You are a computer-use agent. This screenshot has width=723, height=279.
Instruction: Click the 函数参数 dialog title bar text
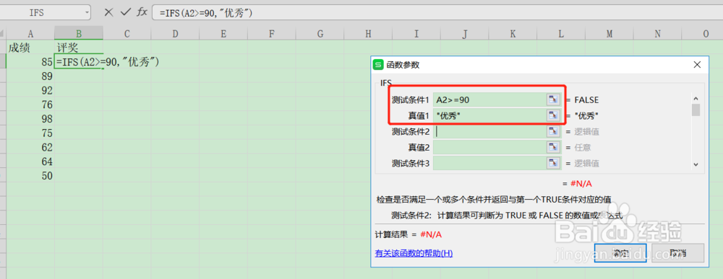point(403,65)
